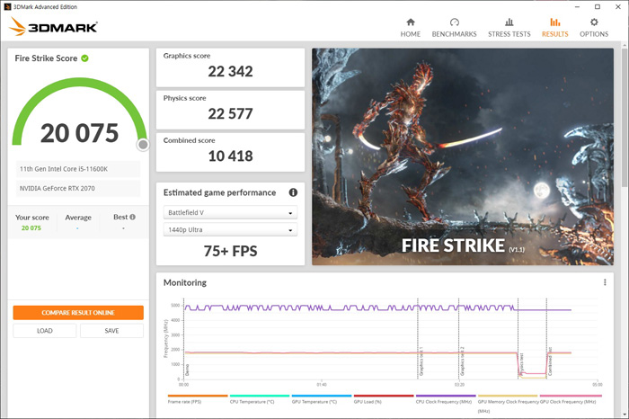This screenshot has width=629, height=419.
Task: Click the Demo timeline marker
Action: (187, 370)
